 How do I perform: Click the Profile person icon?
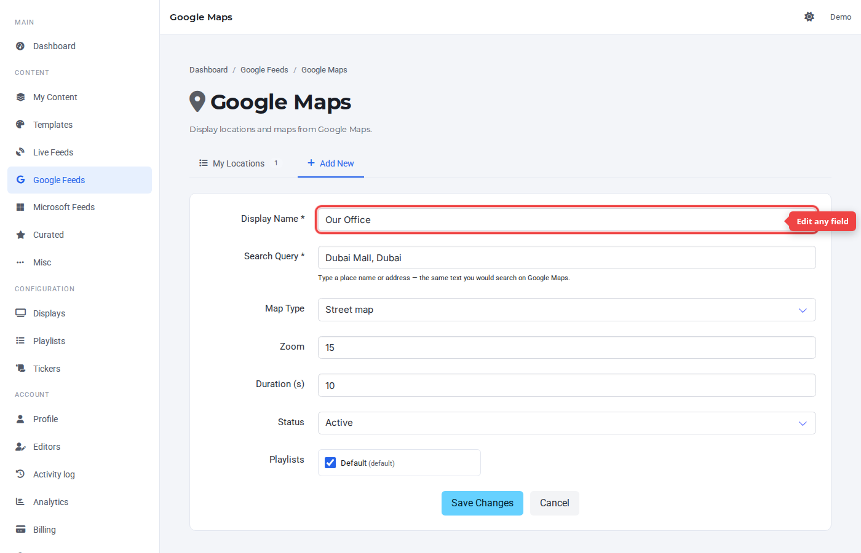click(x=20, y=419)
